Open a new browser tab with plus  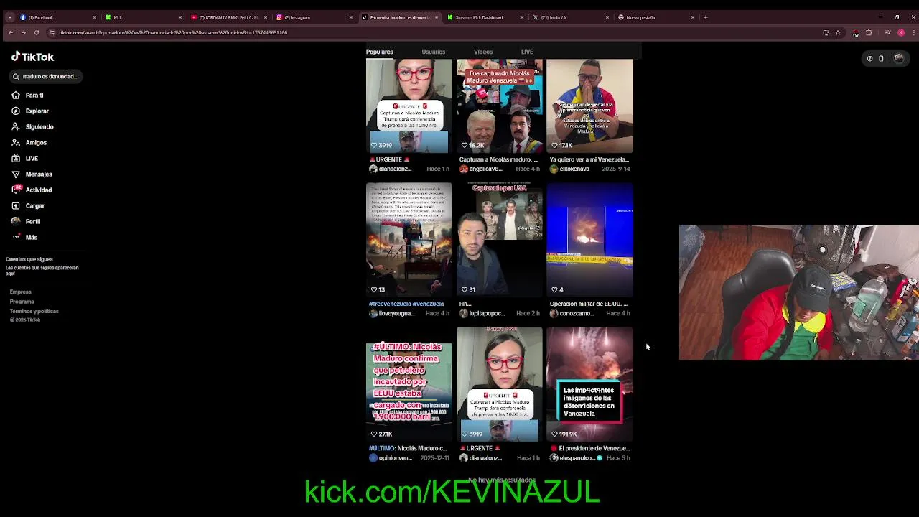(x=705, y=17)
